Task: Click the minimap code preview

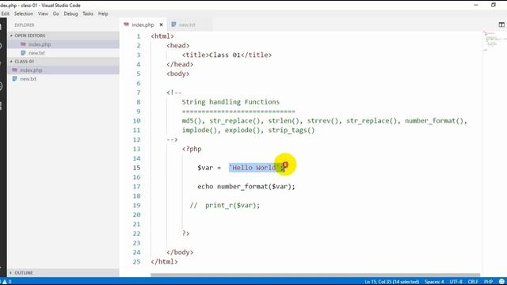Action: pos(494,40)
